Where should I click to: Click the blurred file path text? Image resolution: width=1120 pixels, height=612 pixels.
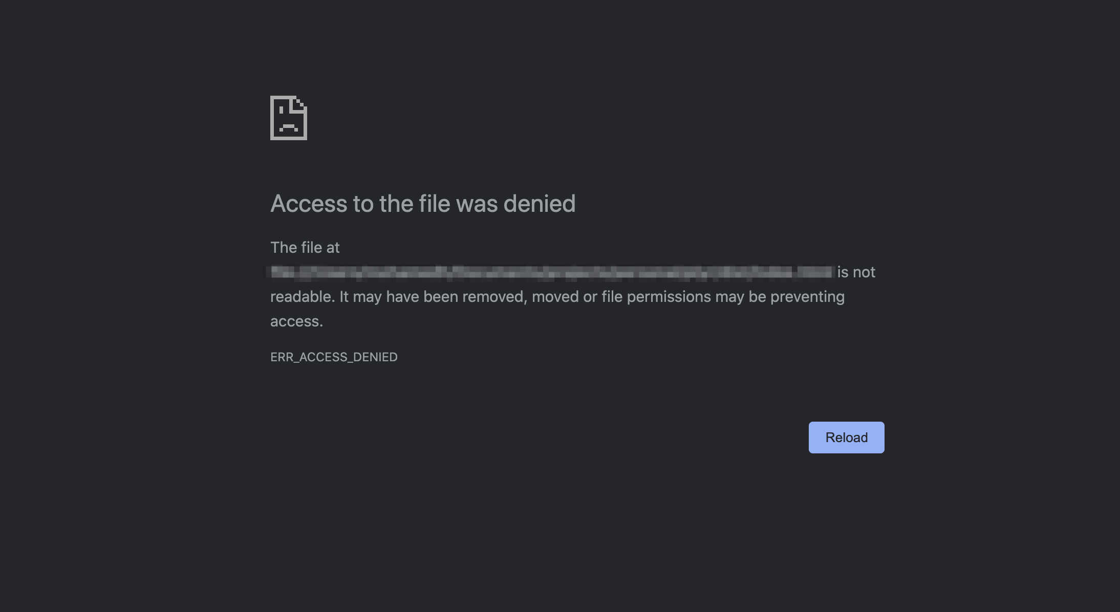point(550,272)
